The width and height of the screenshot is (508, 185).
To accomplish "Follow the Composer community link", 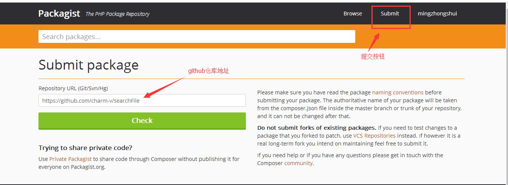I will pos(298,163).
